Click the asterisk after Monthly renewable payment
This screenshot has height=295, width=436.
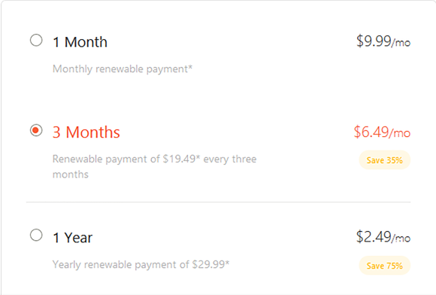pos(190,68)
